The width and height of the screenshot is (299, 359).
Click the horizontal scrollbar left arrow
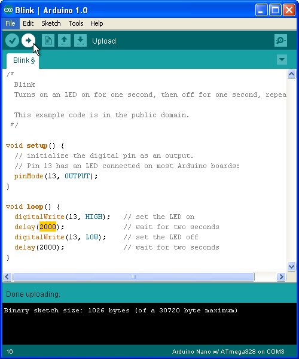(x=7, y=277)
